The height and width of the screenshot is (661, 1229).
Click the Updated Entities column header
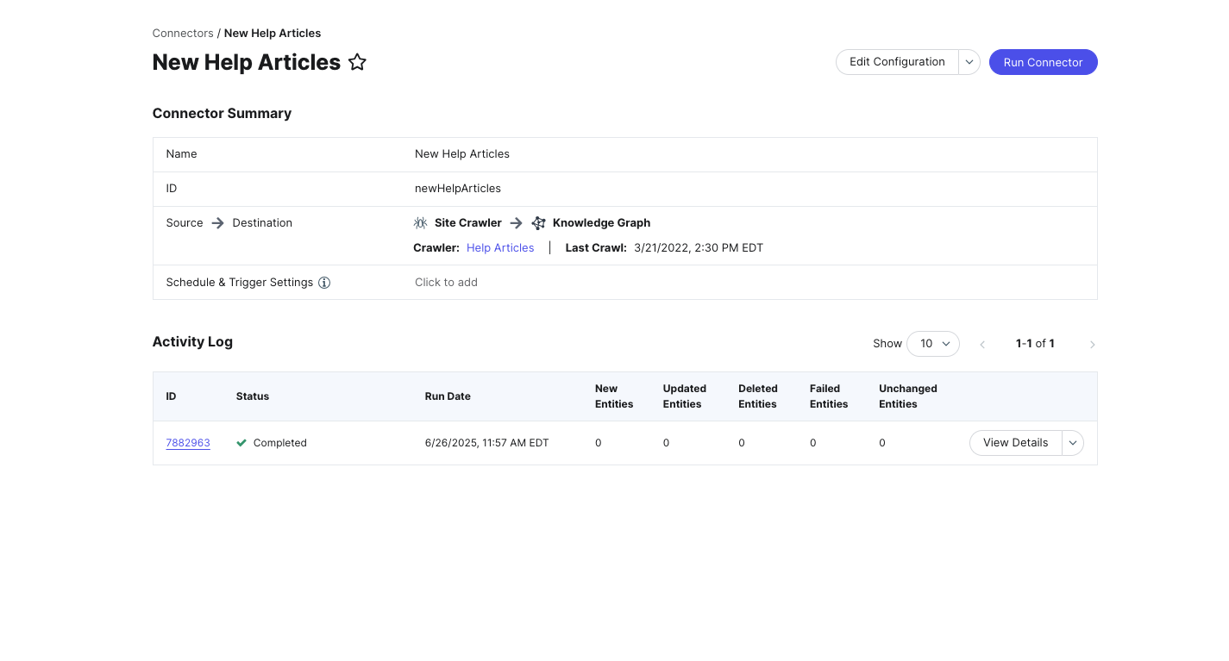click(685, 396)
